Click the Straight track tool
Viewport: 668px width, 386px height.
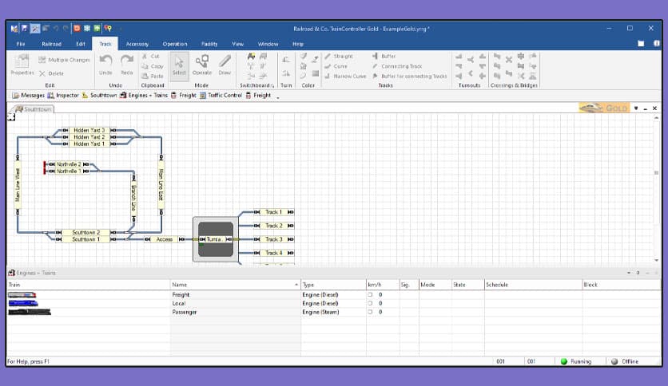(x=339, y=56)
